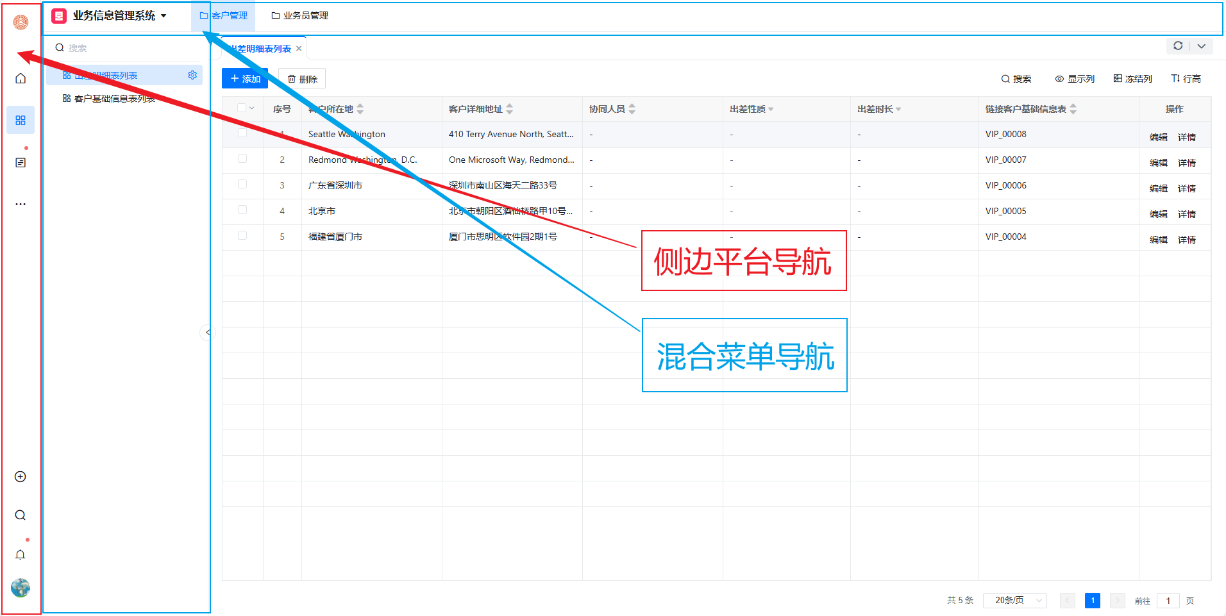Open the 20条/页 page size dropdown

pos(1014,601)
